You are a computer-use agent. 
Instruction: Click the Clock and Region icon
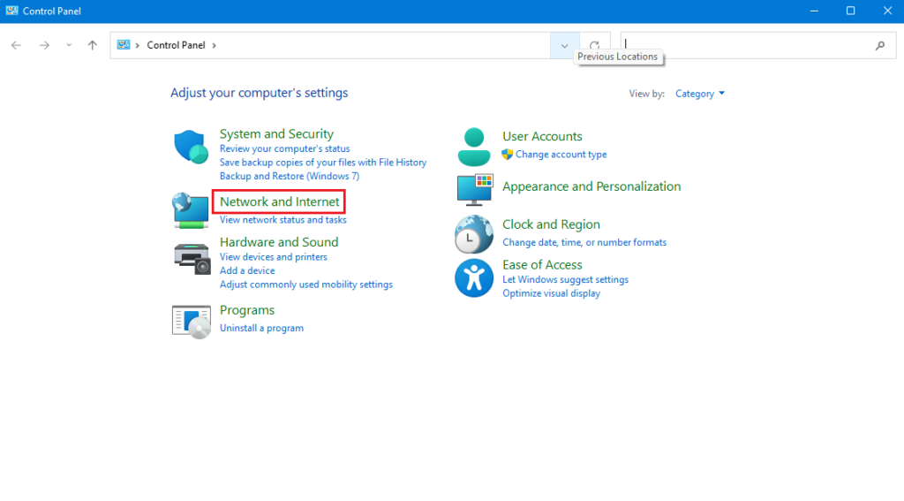[474, 234]
